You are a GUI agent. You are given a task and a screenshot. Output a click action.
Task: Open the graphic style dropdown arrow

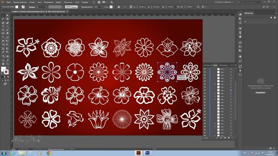coord(114,7)
